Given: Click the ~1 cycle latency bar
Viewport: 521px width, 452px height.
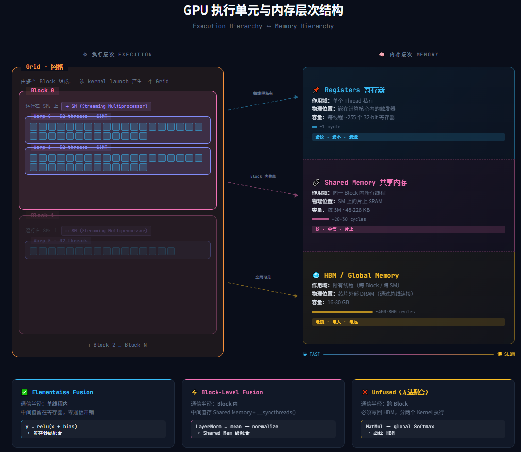Looking at the screenshot, I should pos(314,127).
